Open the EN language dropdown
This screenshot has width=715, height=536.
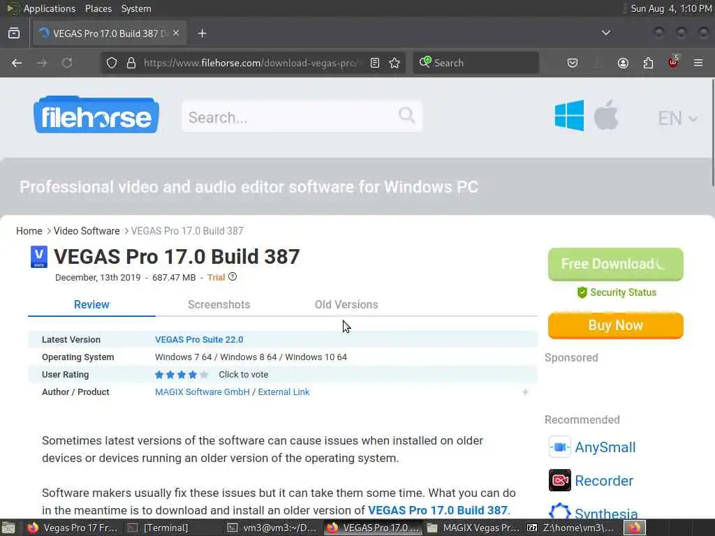[677, 119]
